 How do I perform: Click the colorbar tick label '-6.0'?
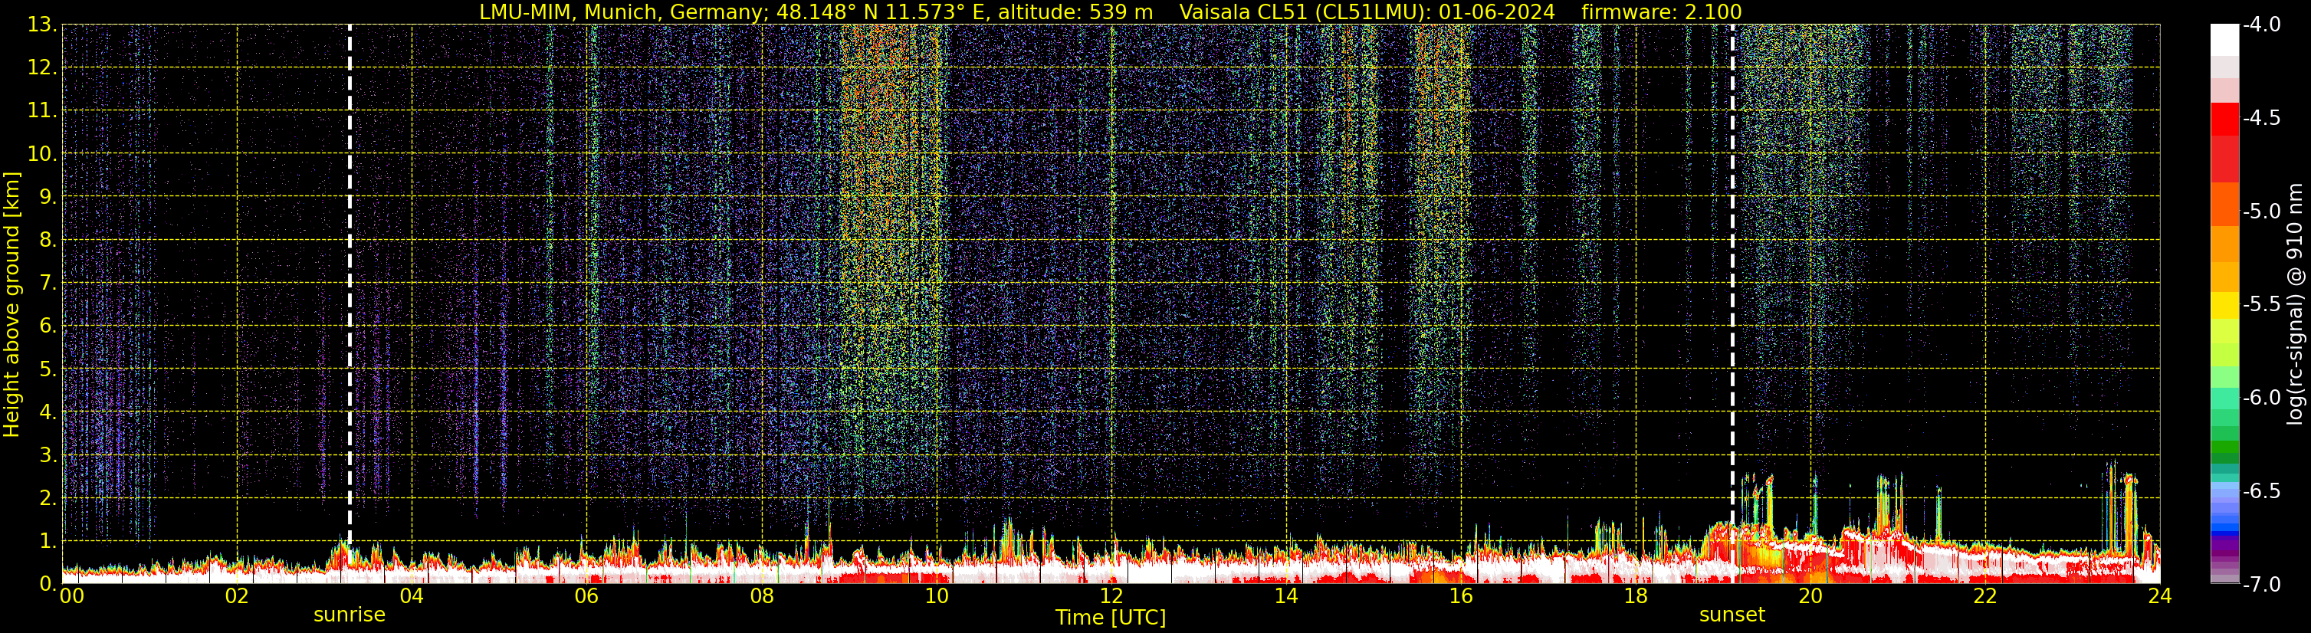tap(2260, 397)
